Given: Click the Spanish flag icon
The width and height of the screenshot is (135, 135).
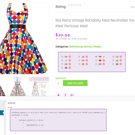Looking at the screenshot, I should tap(83, 64).
